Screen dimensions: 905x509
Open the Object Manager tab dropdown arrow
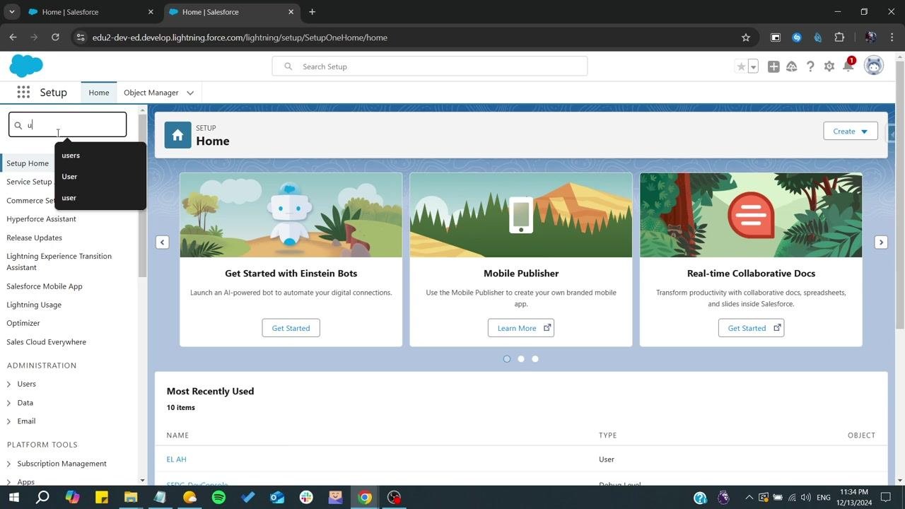coord(190,93)
